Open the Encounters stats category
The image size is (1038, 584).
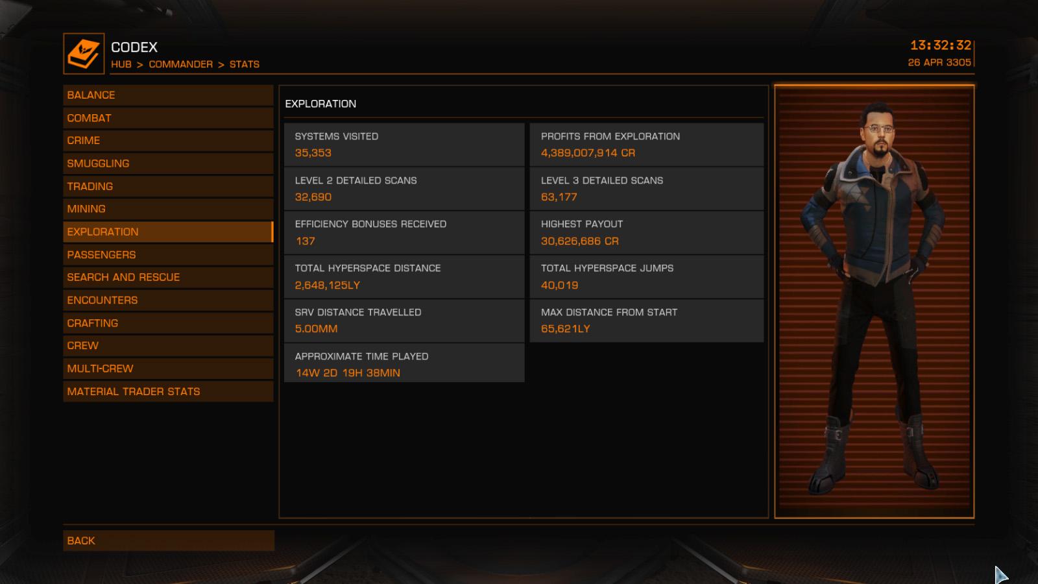tap(168, 300)
